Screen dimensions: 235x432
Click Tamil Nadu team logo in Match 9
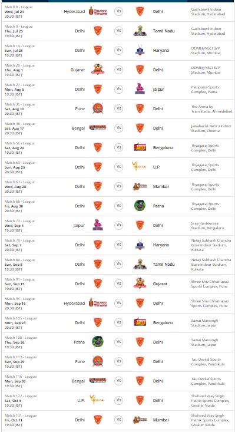[140, 31]
